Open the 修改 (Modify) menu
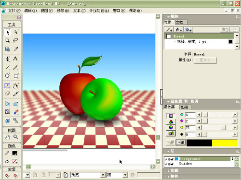This screenshot has width=241, height=180. [x=63, y=11]
